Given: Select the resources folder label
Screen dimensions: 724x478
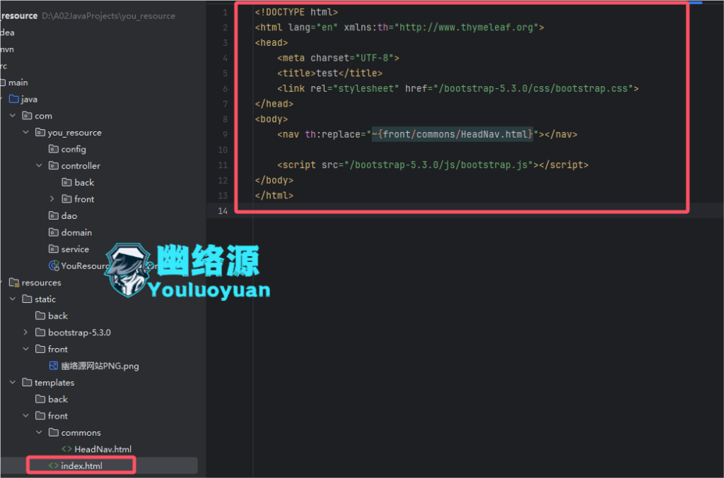Looking at the screenshot, I should coord(41,282).
